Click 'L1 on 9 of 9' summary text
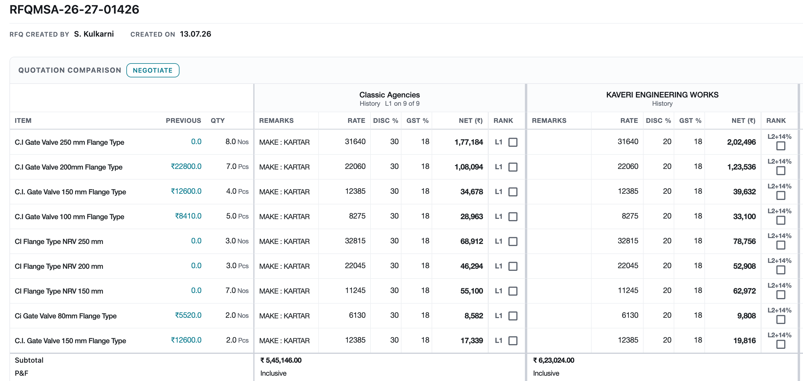 402,103
